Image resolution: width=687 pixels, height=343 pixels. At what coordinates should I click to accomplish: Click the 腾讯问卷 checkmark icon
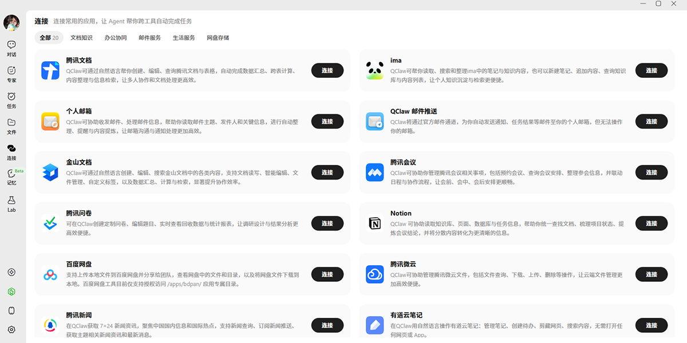50,223
